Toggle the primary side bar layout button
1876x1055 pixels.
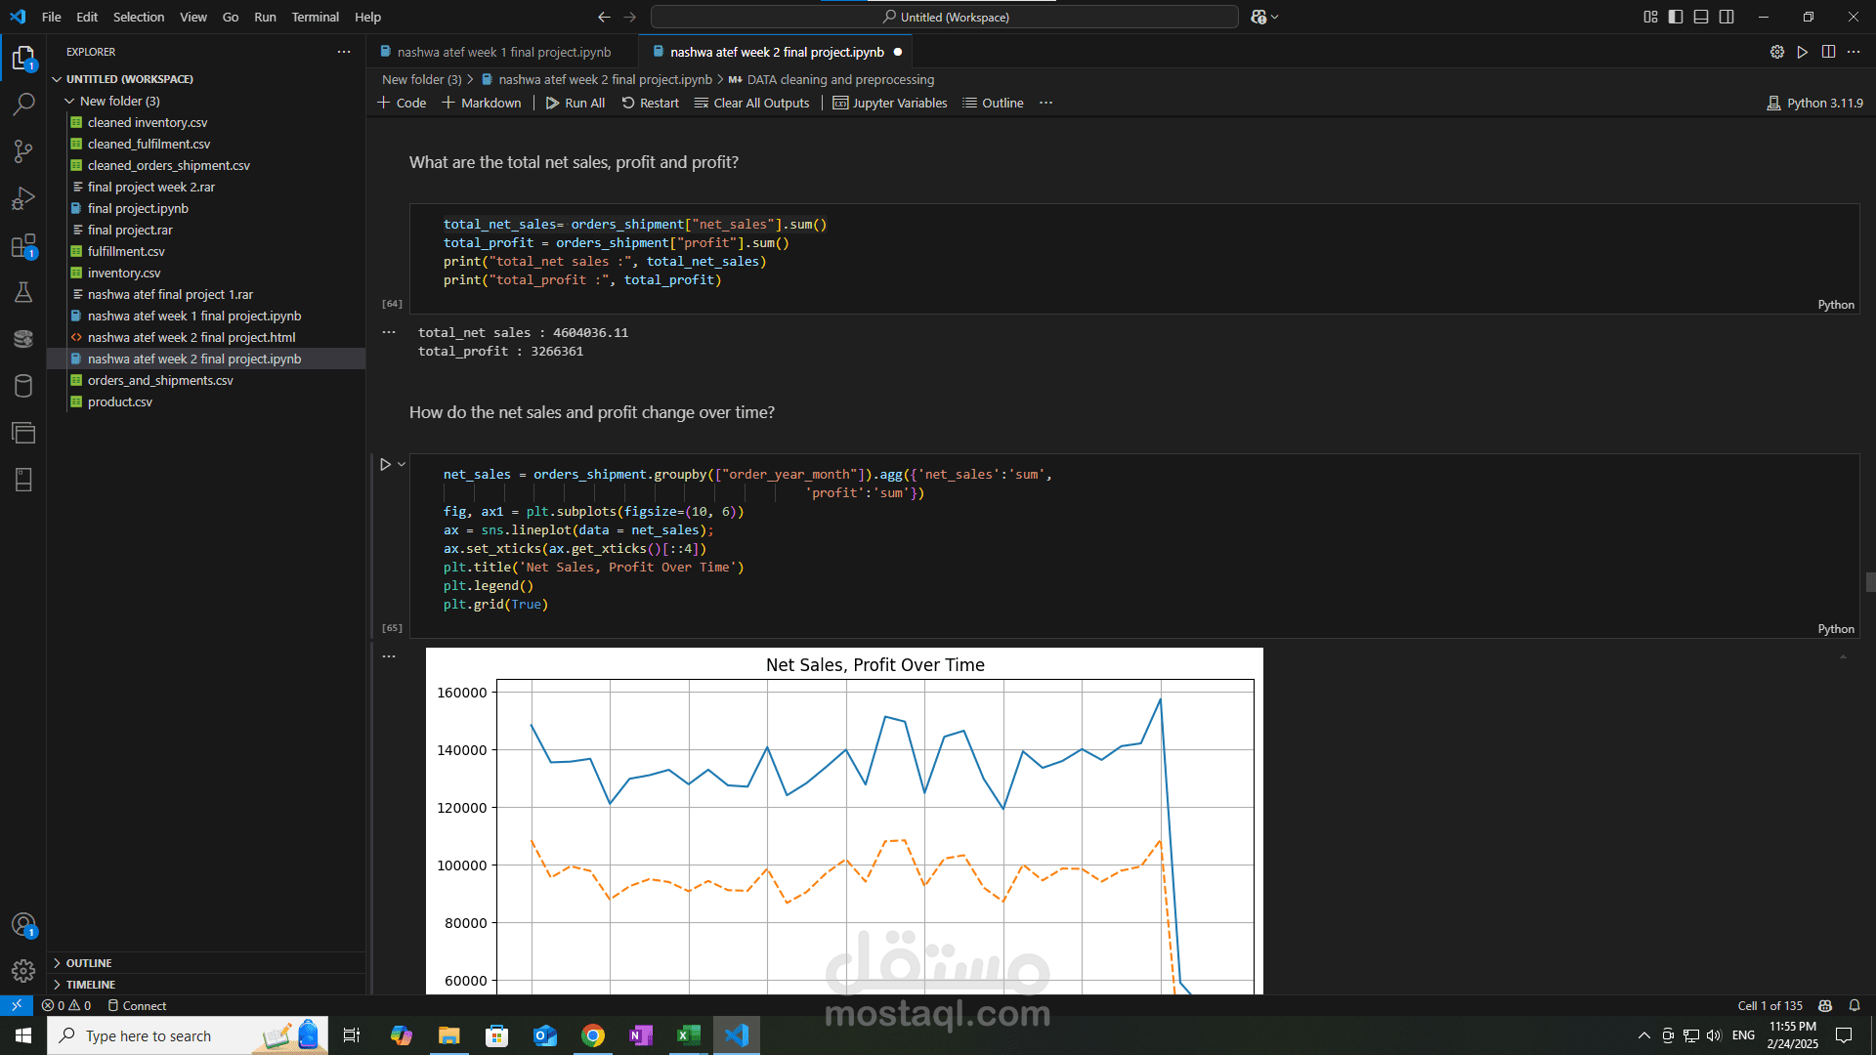pos(1676,17)
